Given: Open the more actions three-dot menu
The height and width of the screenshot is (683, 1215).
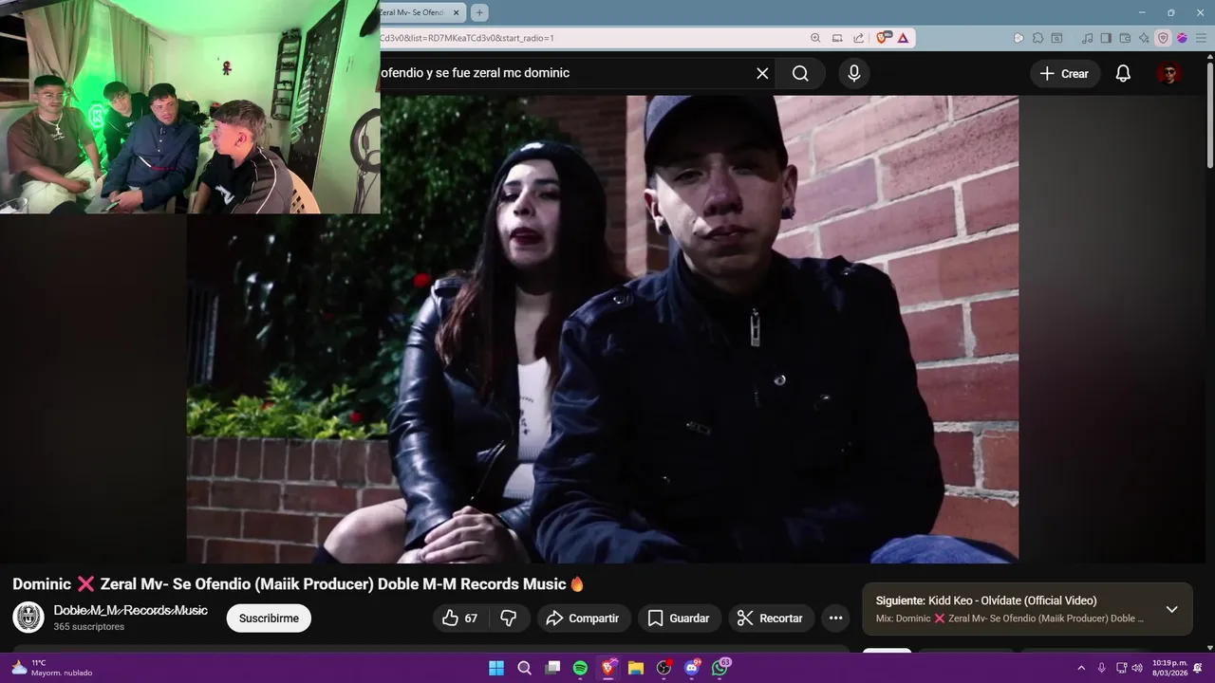Looking at the screenshot, I should pyautogui.click(x=835, y=618).
